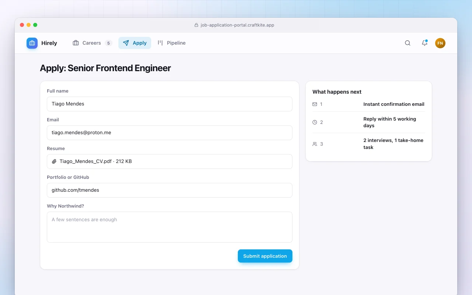Click the clock icon beside step 2
The image size is (472, 295).
[x=315, y=122]
